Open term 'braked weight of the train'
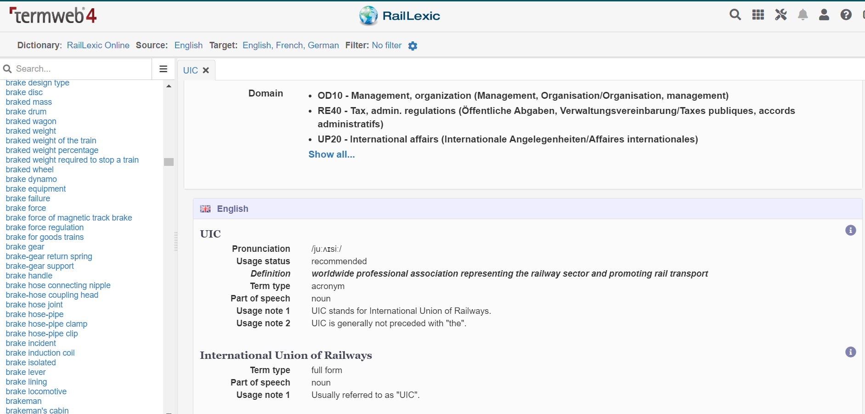 (x=51, y=141)
